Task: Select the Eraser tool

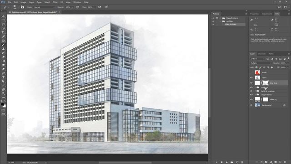Action: tap(3, 57)
